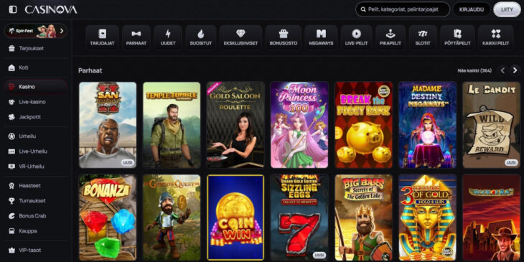Show previous games with left chevron

tap(502, 70)
